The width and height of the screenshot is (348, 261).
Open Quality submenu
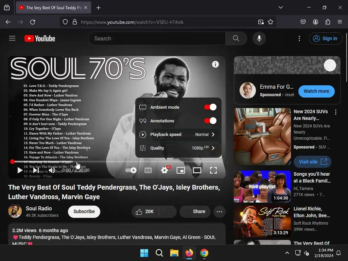tap(178, 148)
